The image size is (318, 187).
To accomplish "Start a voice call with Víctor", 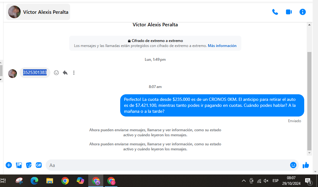I will [x=275, y=12].
